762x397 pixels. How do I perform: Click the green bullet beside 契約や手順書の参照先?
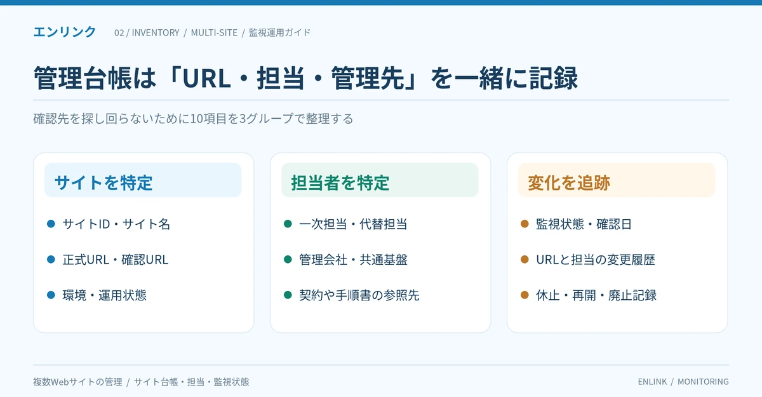(288, 295)
